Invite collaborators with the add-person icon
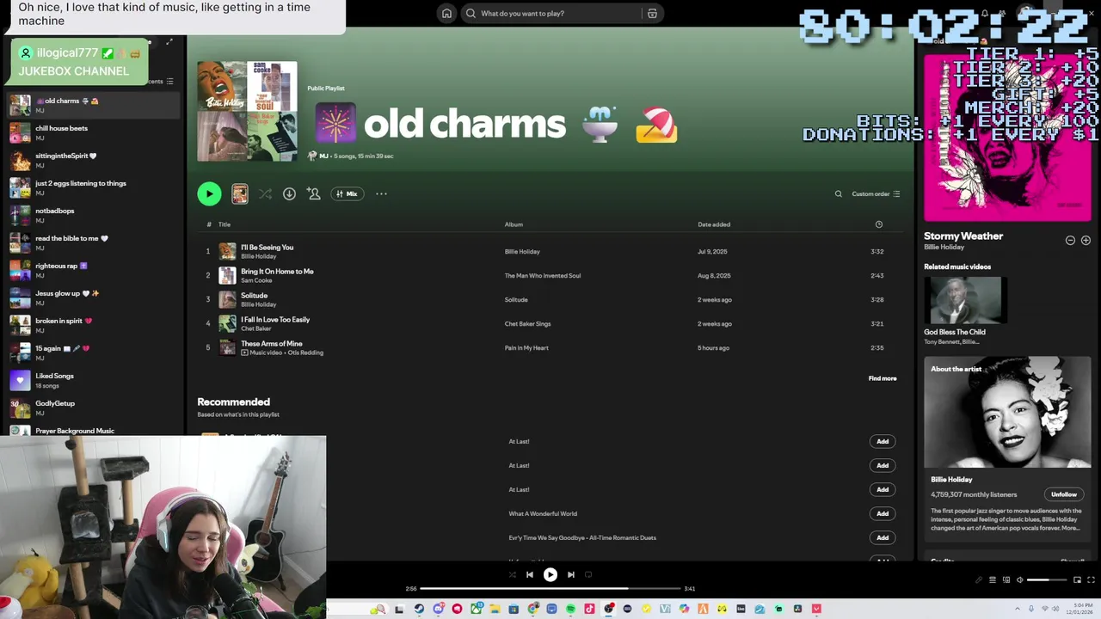This screenshot has width=1101, height=619. pos(314,193)
